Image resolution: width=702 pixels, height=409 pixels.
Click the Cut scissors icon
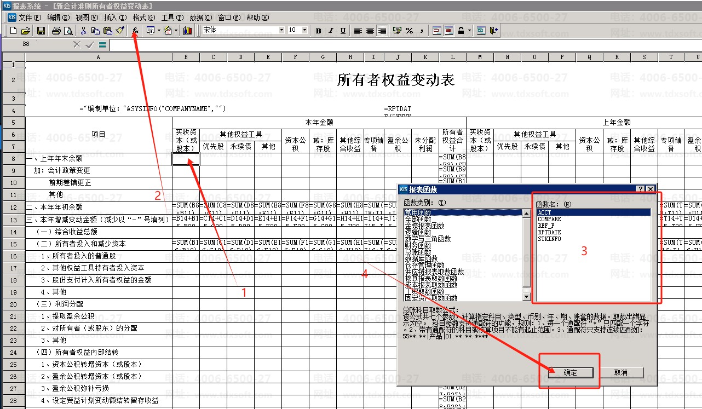[x=83, y=31]
